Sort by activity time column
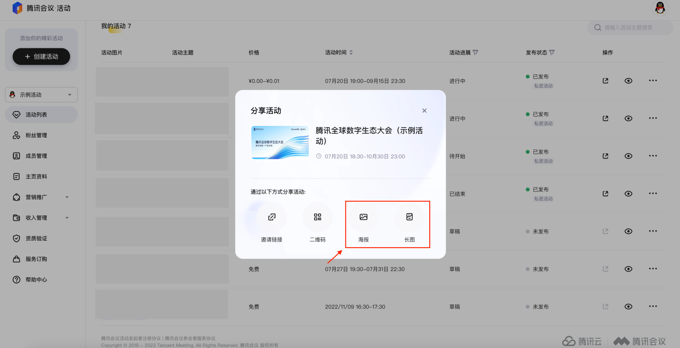 [351, 53]
